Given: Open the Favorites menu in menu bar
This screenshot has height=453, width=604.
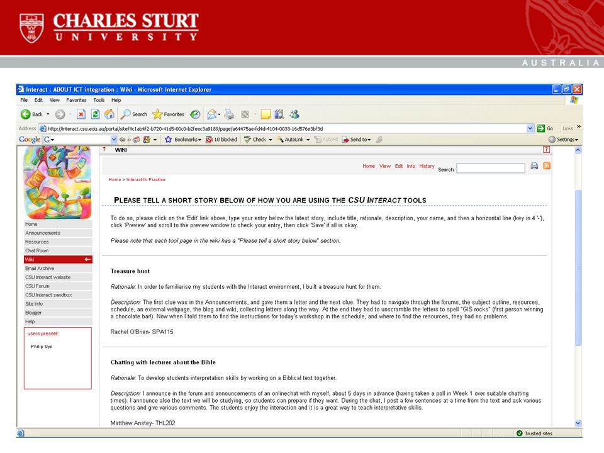Looking at the screenshot, I should coord(76,100).
